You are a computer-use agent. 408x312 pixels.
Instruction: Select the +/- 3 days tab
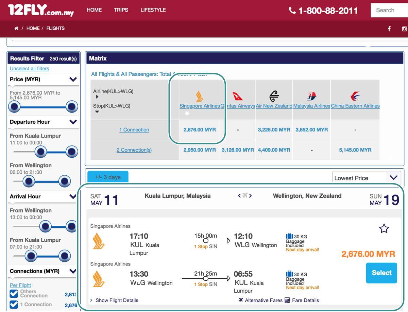tap(108, 177)
